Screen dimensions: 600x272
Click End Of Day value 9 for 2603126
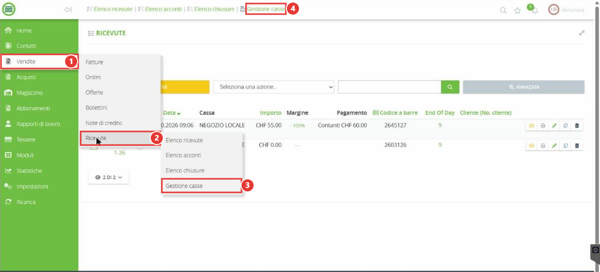[x=440, y=145]
